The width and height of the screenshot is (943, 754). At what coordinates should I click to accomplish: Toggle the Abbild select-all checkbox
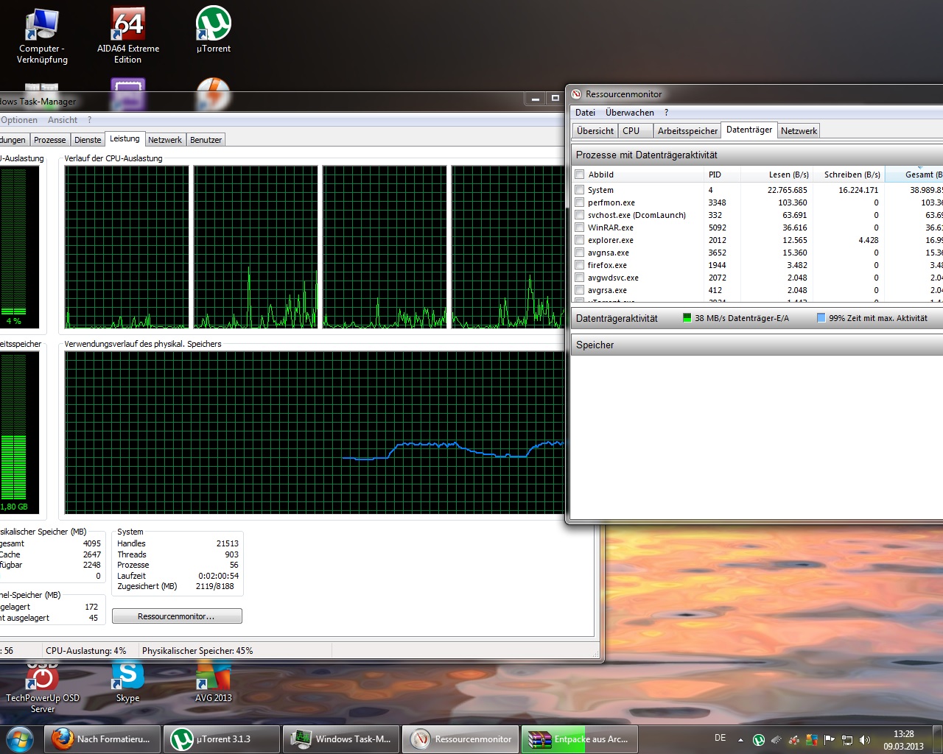tap(580, 175)
